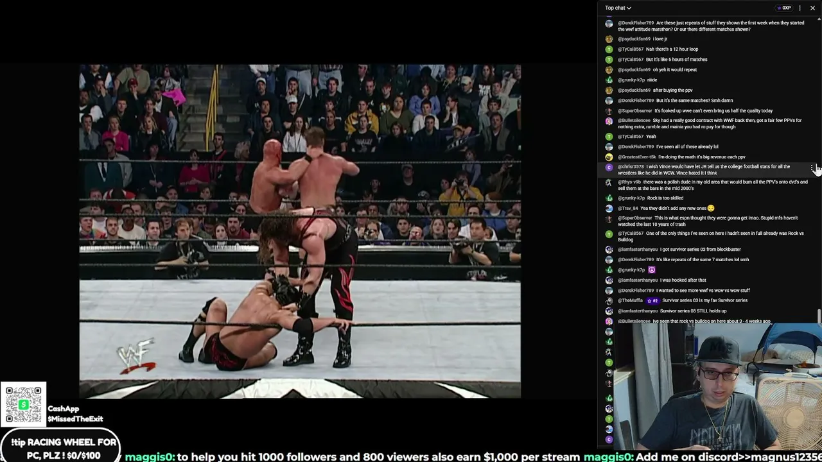Open @GreatestEver-t5k username link
The height and width of the screenshot is (462, 822).
coord(636,157)
